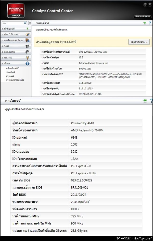This screenshot has width=153, height=241.
Task: Collapse the ข้อมูล category chevron
Action: (3, 63)
